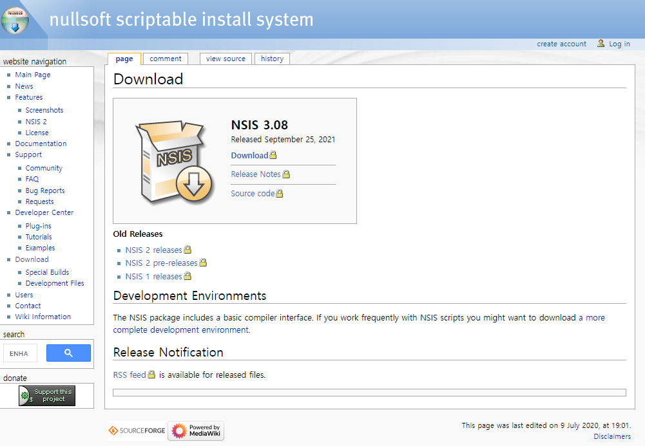Click the Powered by MediaWiki badge

tap(196, 431)
